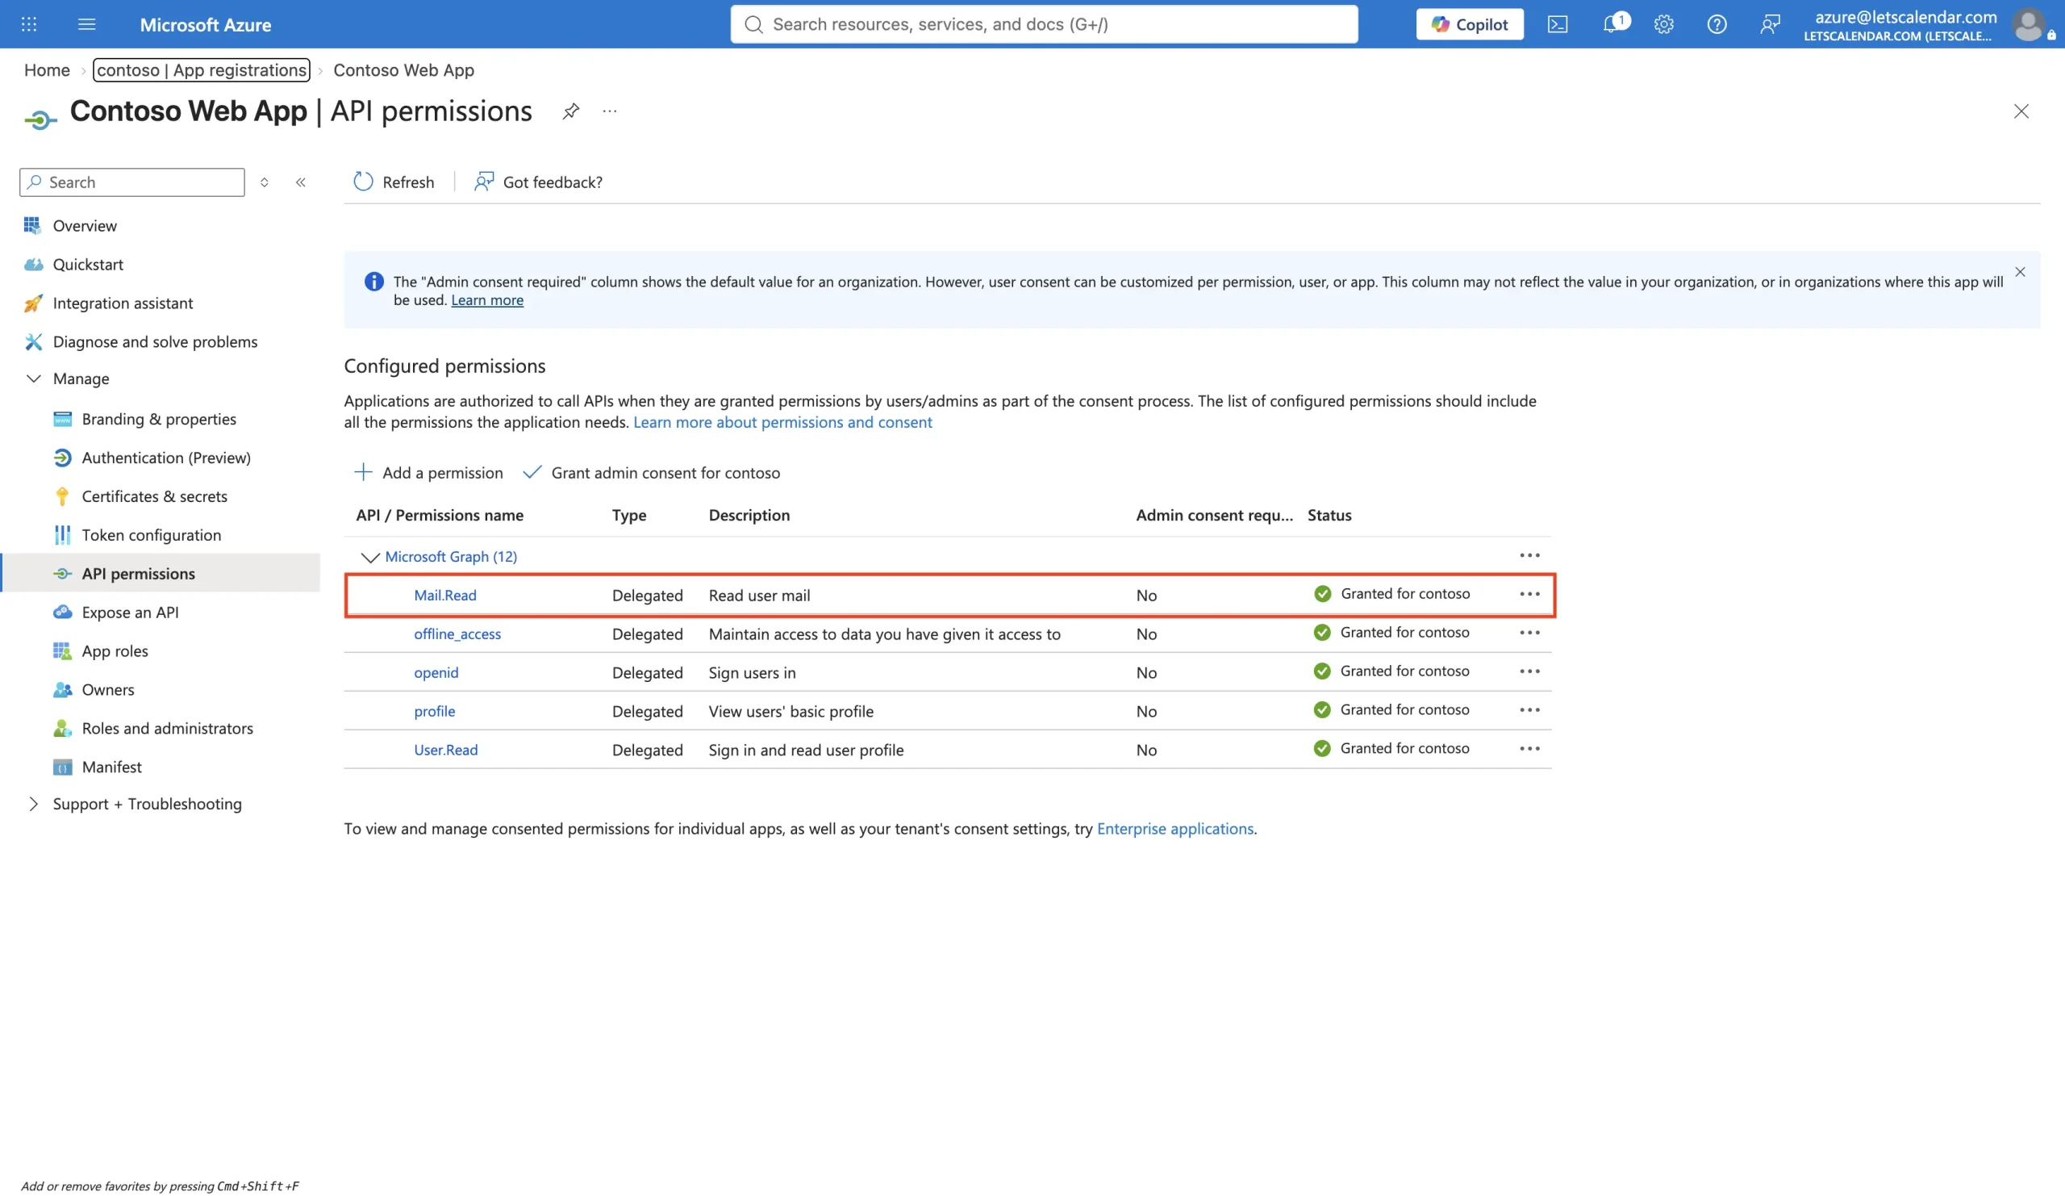
Task: Open more options for the openid row
Action: tap(1530, 671)
